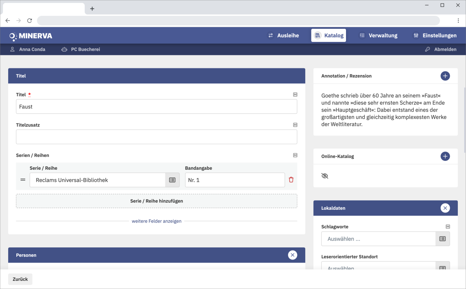This screenshot has height=289, width=466.
Task: Open Schlagworte list picker icon
Action: pos(442,239)
